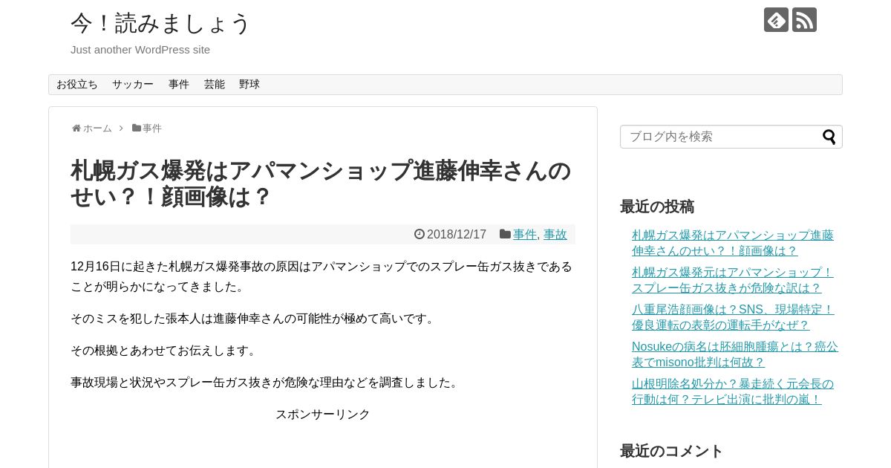Open recent post 札幌ガス爆発はアパマンショップ進藤伸幸さんのせい
The height and width of the screenshot is (468, 891).
coord(733,243)
